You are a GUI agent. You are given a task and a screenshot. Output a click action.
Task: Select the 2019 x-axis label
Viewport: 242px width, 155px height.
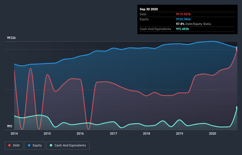[180, 133]
